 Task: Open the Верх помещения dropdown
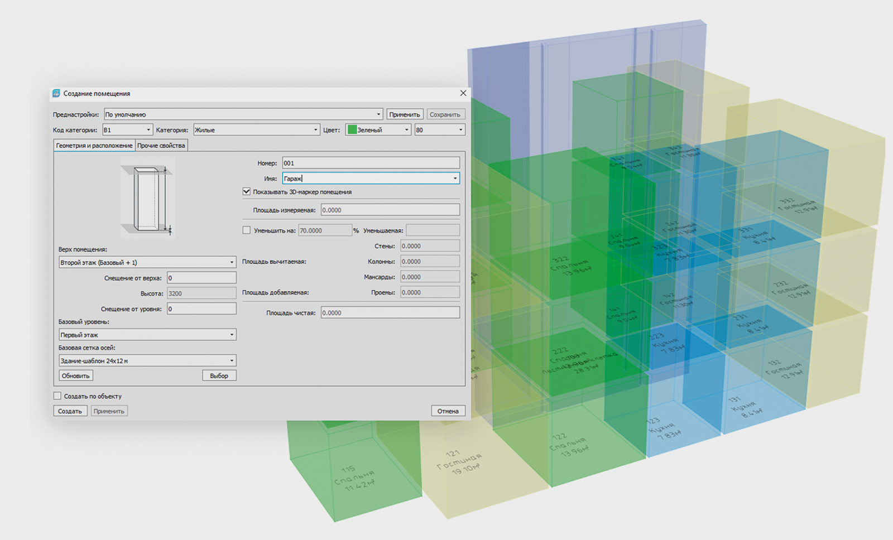(147, 262)
